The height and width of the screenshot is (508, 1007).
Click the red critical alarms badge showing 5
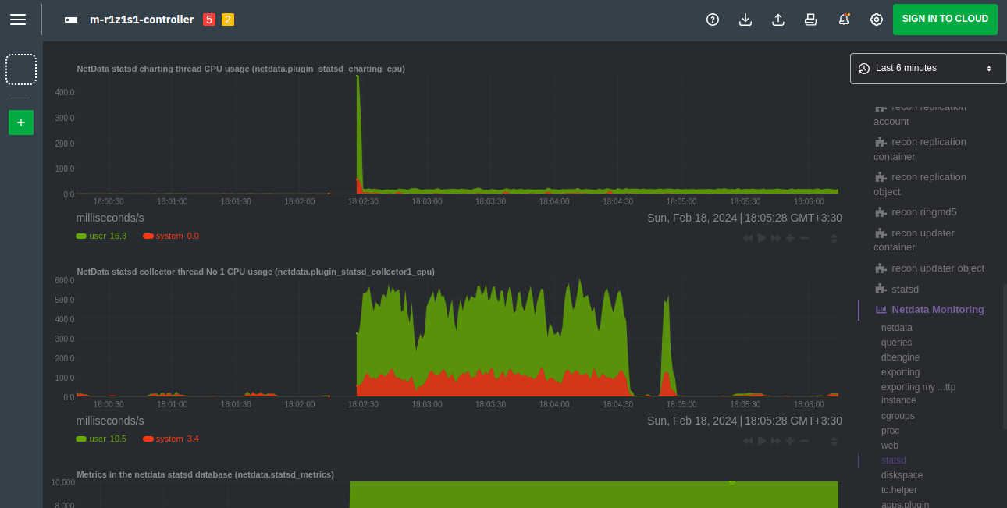point(209,20)
